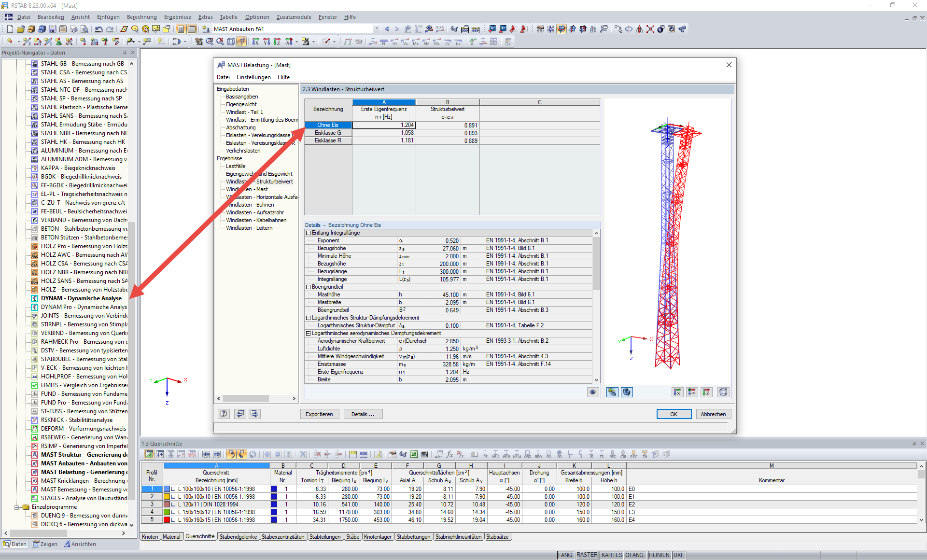Click the new document icon
Viewport: 927px width, 560px height.
coord(10,29)
